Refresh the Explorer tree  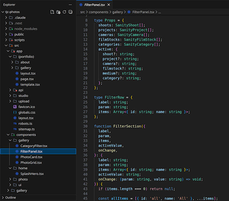coord(64,12)
